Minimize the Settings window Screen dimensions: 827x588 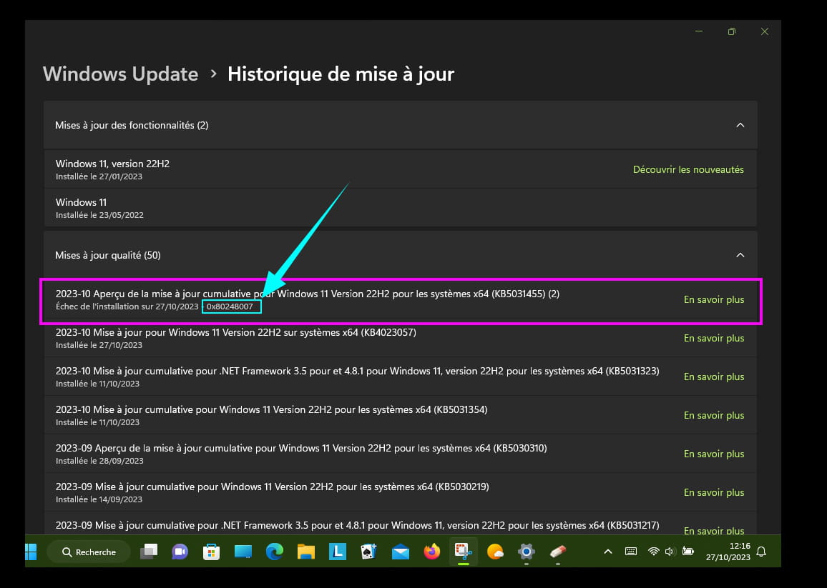(x=699, y=31)
